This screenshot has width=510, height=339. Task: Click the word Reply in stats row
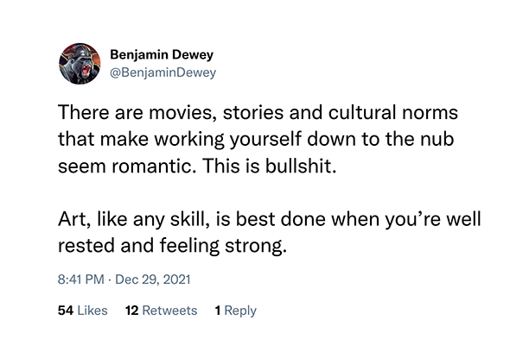240,311
